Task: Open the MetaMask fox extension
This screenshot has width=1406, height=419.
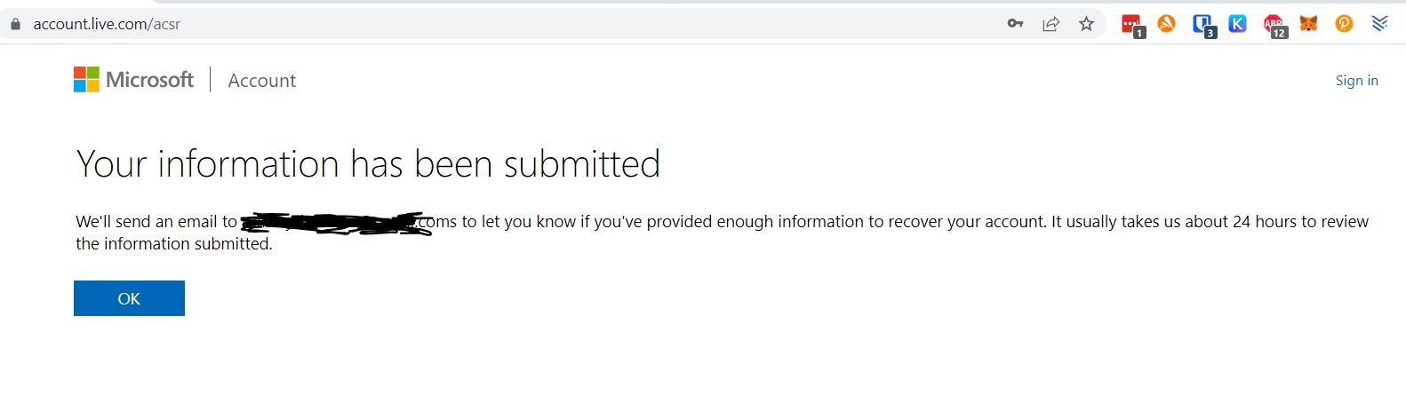Action: pyautogui.click(x=1308, y=24)
